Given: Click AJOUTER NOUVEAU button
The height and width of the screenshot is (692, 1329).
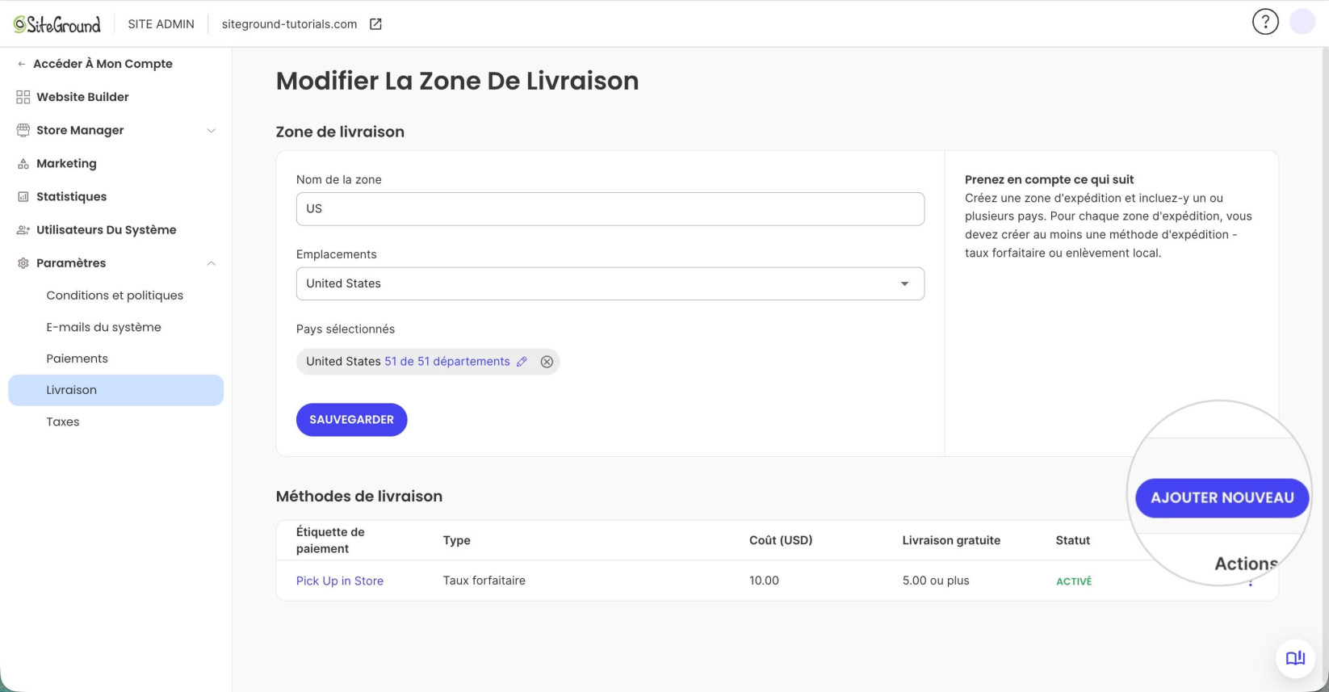Looking at the screenshot, I should tap(1222, 498).
